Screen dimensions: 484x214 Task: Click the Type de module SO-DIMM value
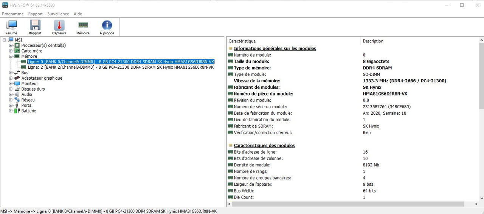pyautogui.click(x=371, y=74)
